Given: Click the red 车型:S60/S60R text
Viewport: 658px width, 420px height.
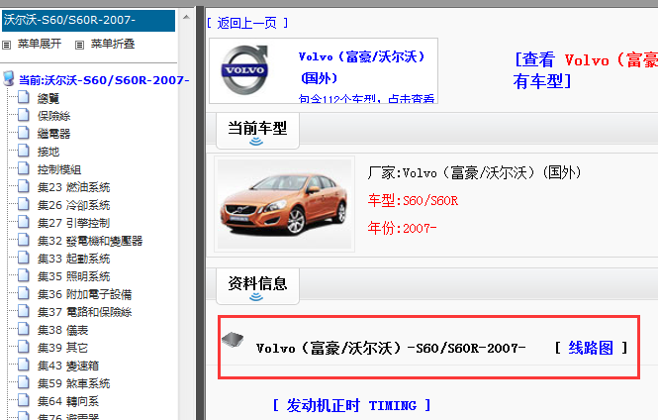Looking at the screenshot, I should coord(413,200).
